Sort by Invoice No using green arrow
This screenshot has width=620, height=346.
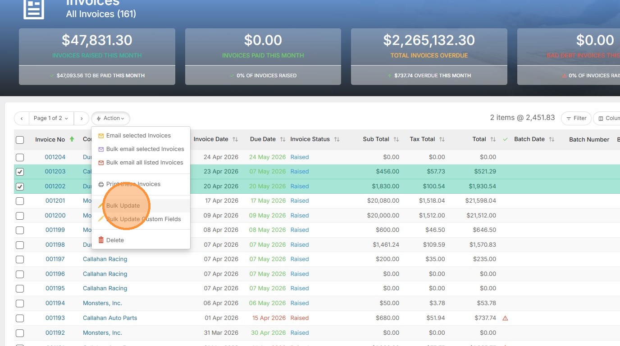(x=72, y=139)
